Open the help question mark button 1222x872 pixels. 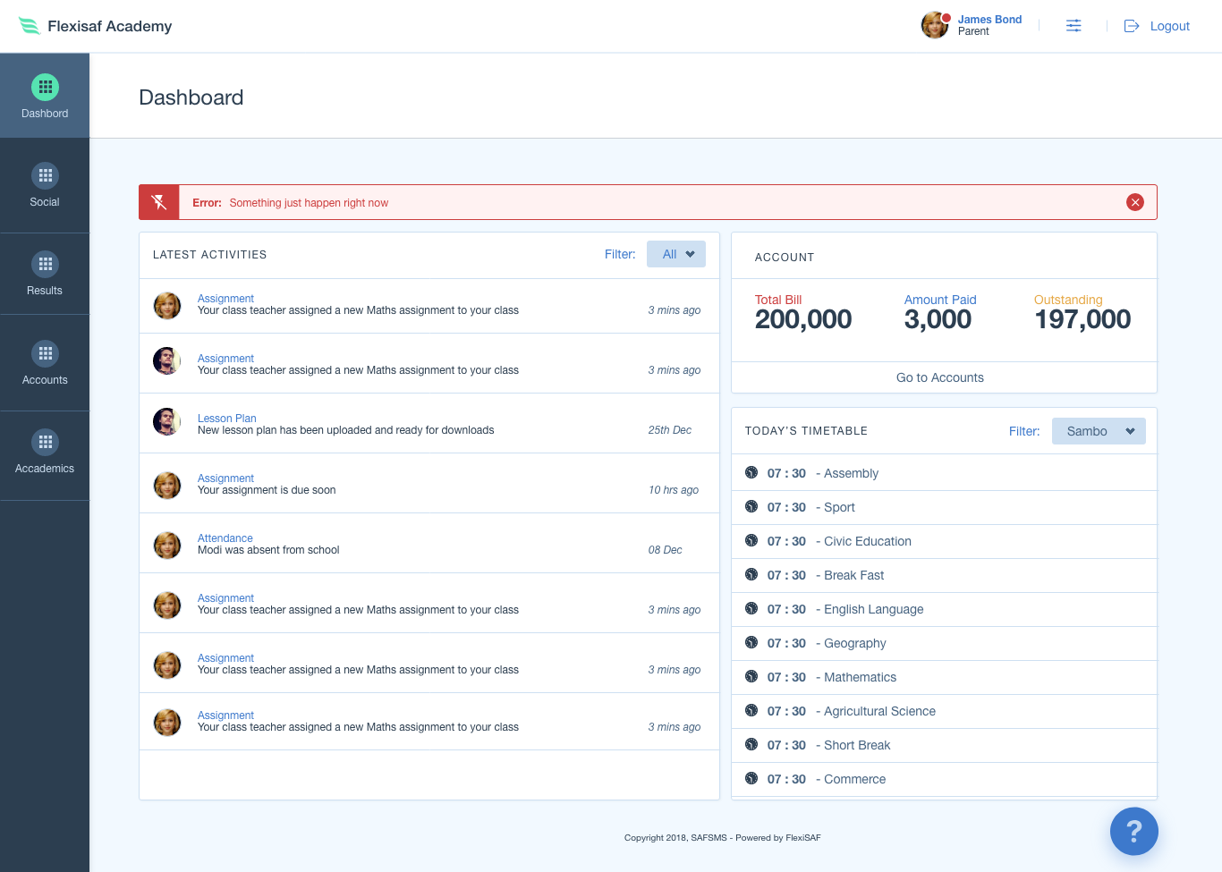[x=1134, y=832]
